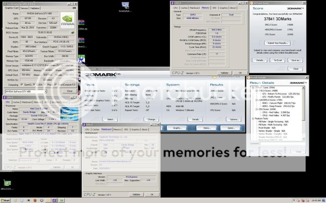The width and height of the screenshot is (326, 203).
Task: Click the Firefox icon in the taskbar
Action: coord(35,200)
